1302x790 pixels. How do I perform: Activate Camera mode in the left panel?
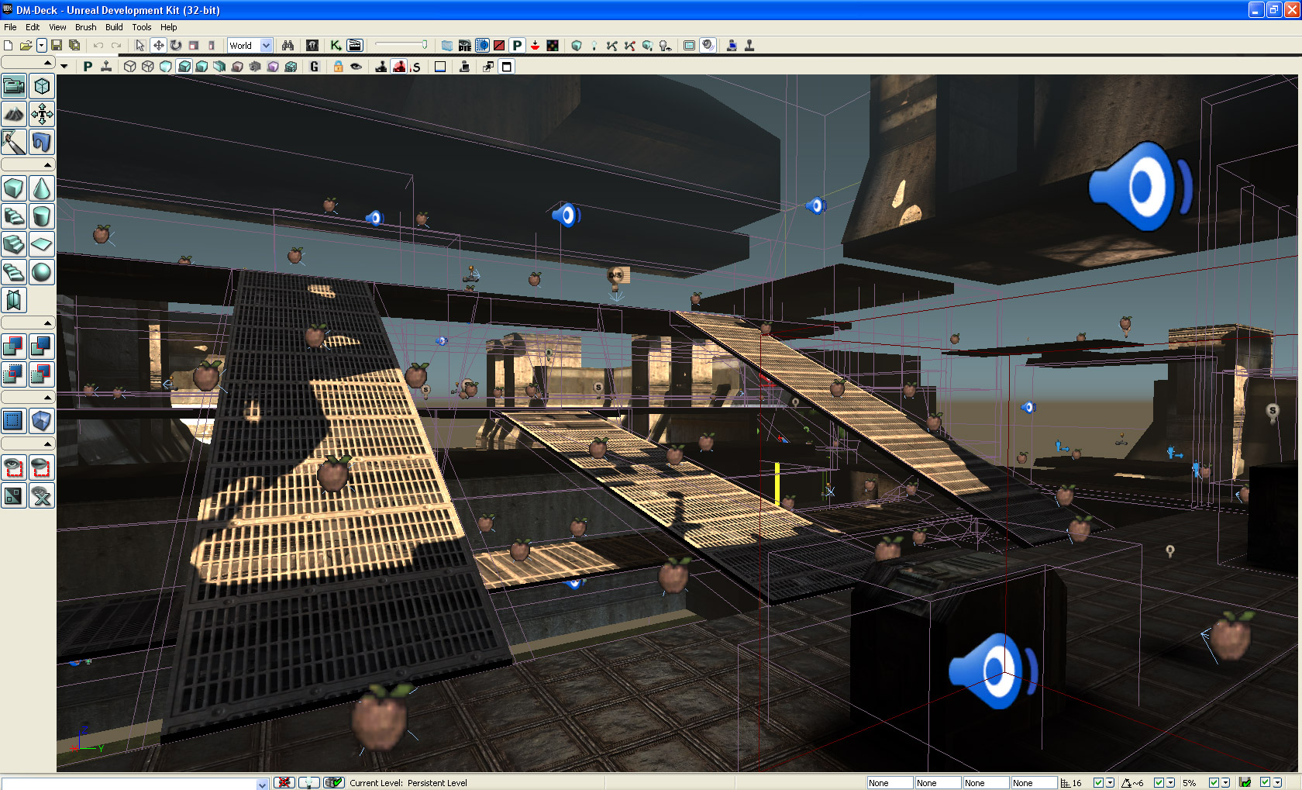[x=14, y=86]
